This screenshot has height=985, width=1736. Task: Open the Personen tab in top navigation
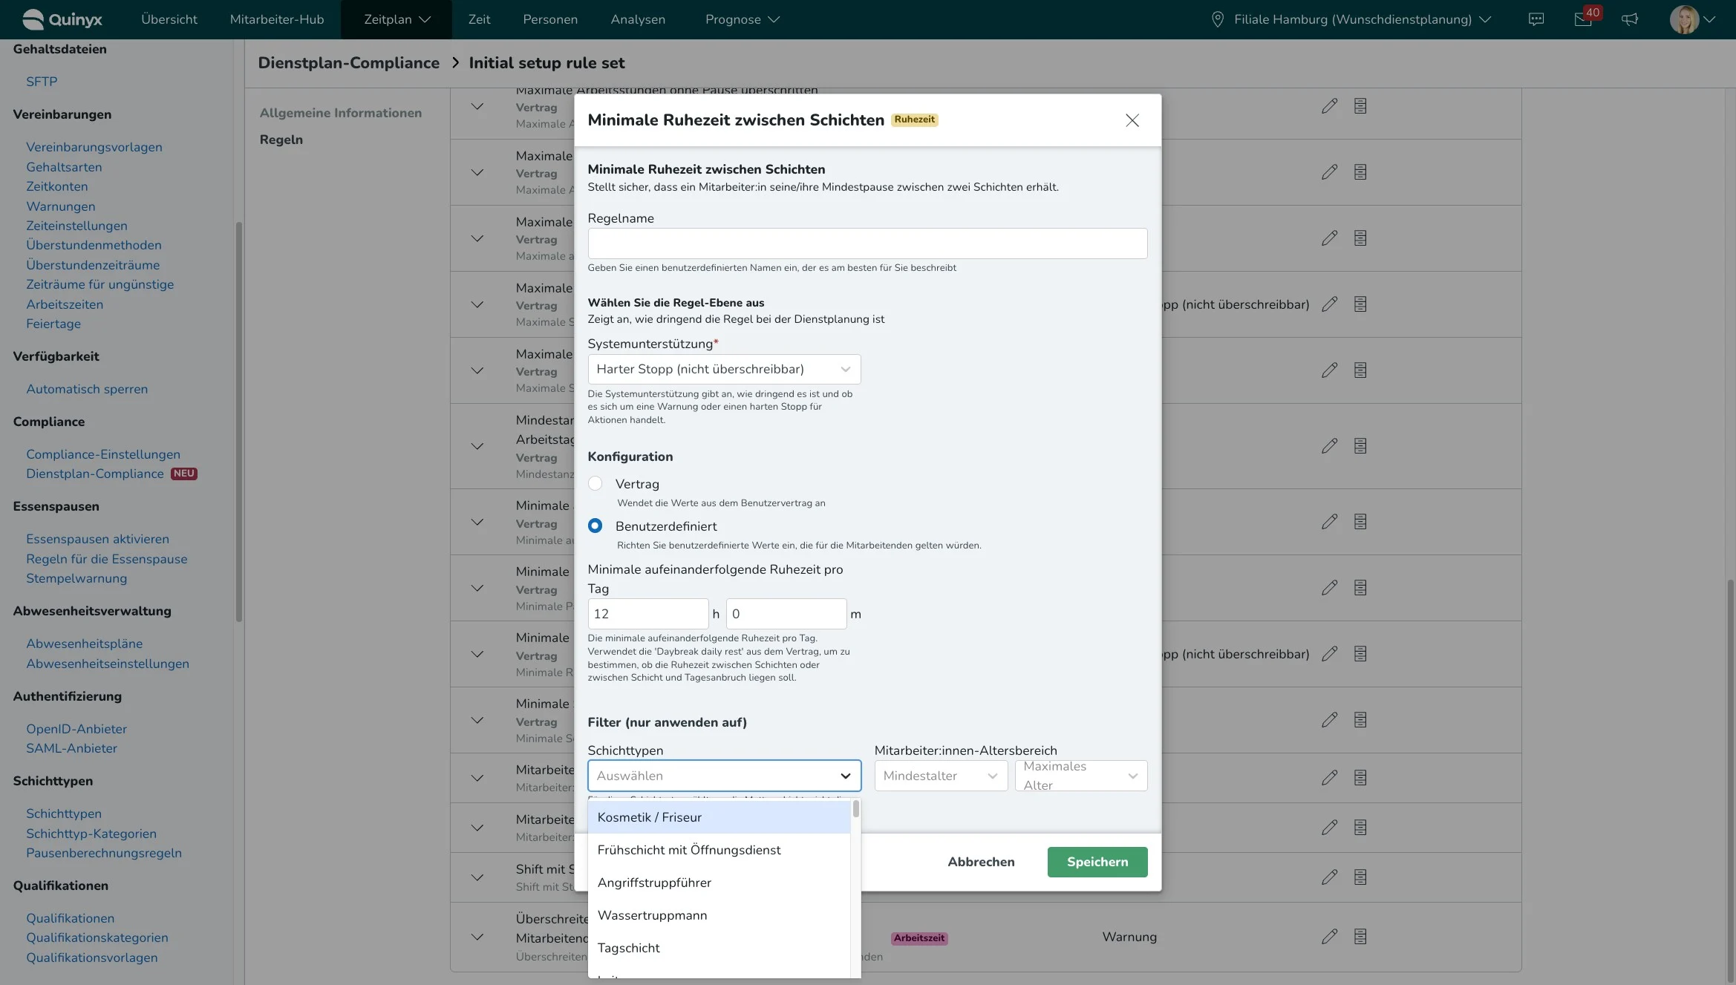click(550, 19)
